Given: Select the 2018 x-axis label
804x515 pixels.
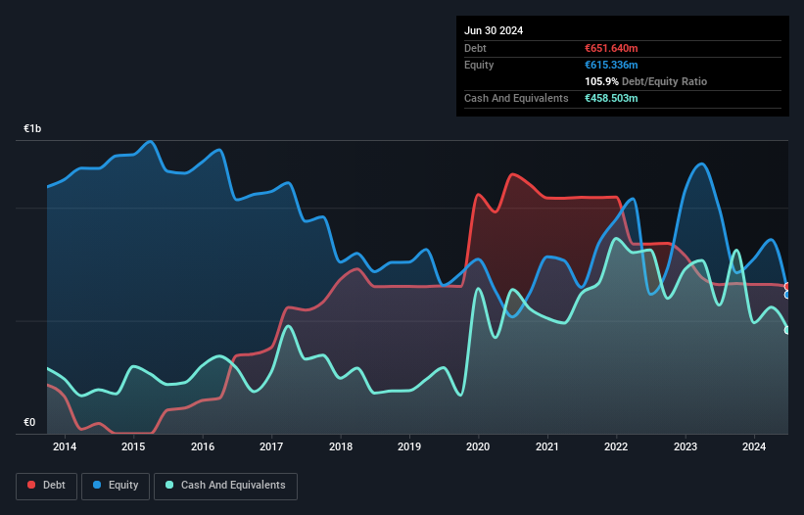Looking at the screenshot, I should click(341, 446).
